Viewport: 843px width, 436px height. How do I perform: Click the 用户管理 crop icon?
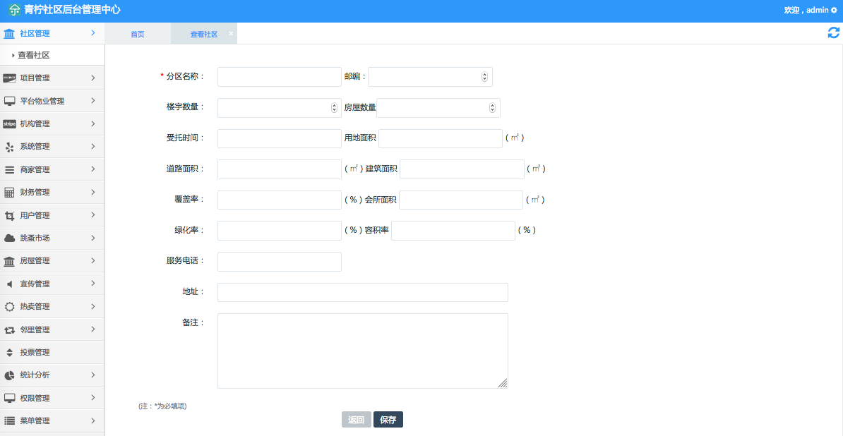(9, 215)
